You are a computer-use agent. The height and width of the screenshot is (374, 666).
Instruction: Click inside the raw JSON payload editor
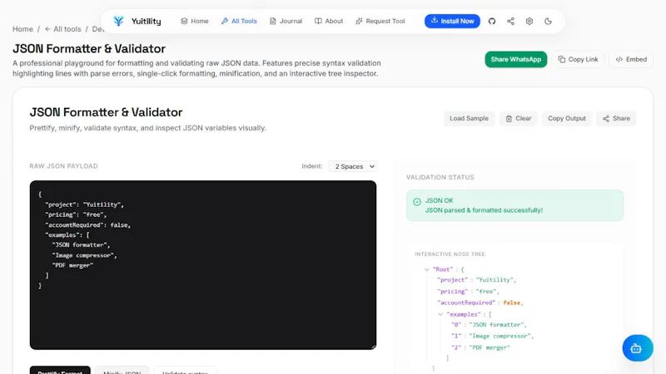point(203,265)
